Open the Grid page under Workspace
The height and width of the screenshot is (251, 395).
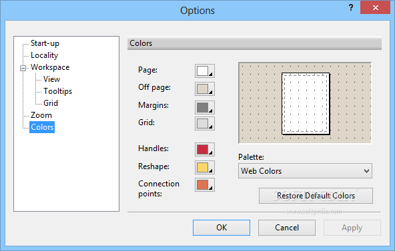click(x=51, y=103)
